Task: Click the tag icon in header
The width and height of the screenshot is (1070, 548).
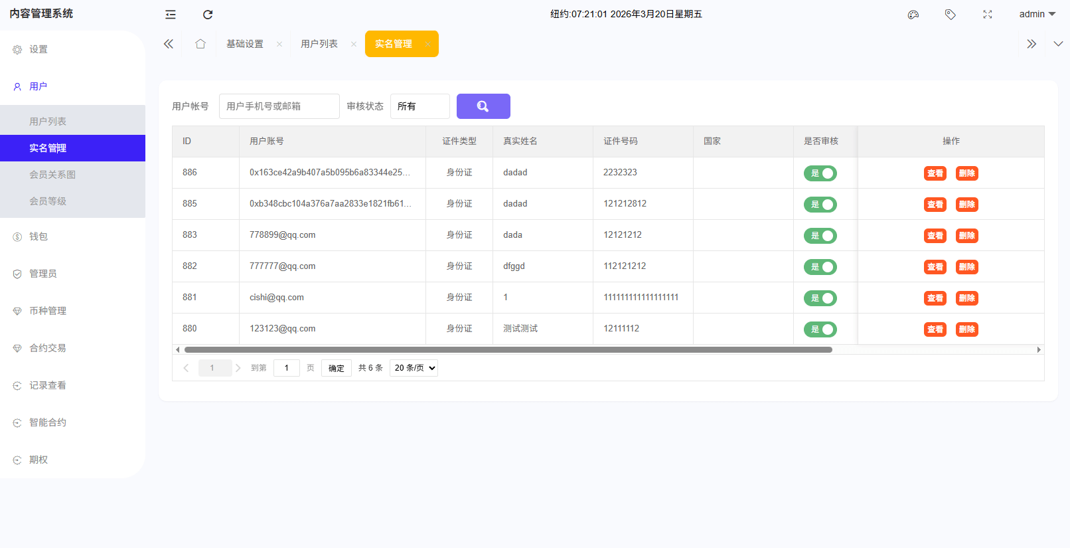Action: (x=951, y=15)
